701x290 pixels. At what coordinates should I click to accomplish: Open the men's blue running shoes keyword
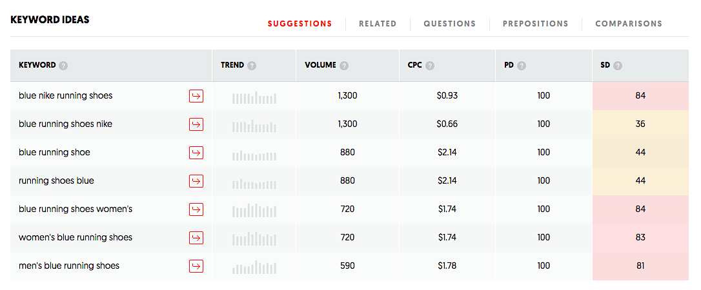pos(69,266)
